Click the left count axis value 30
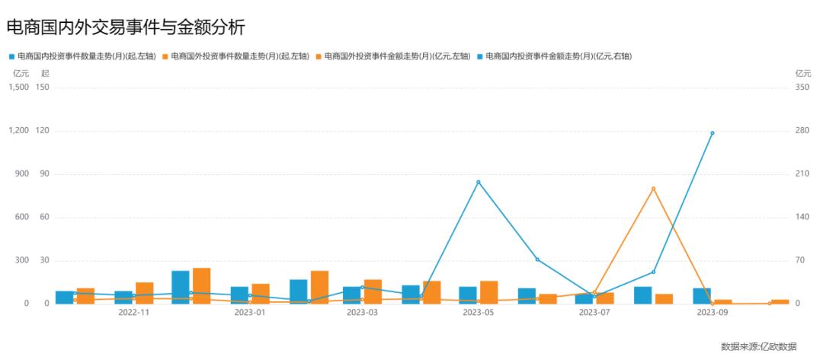 [45, 260]
